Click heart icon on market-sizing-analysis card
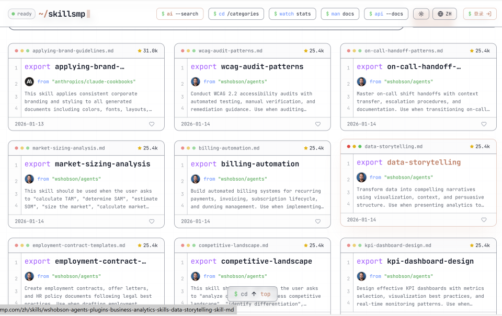 (x=152, y=221)
